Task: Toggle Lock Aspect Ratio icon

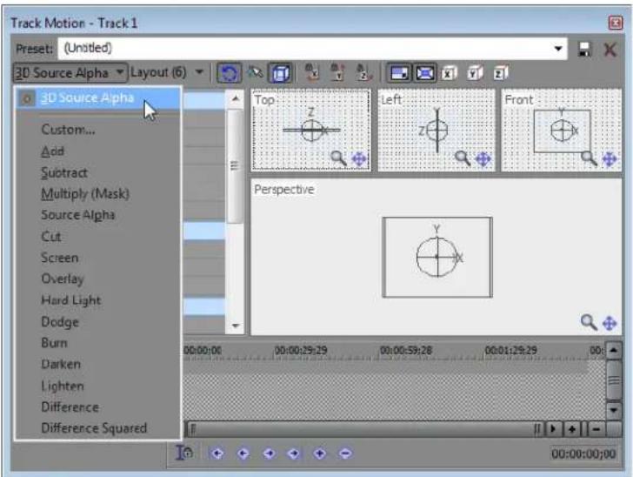Action: 399,73
